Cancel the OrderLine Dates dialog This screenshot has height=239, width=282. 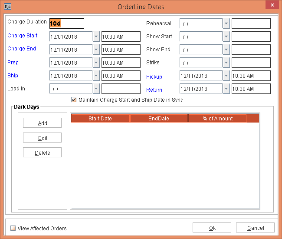255,228
